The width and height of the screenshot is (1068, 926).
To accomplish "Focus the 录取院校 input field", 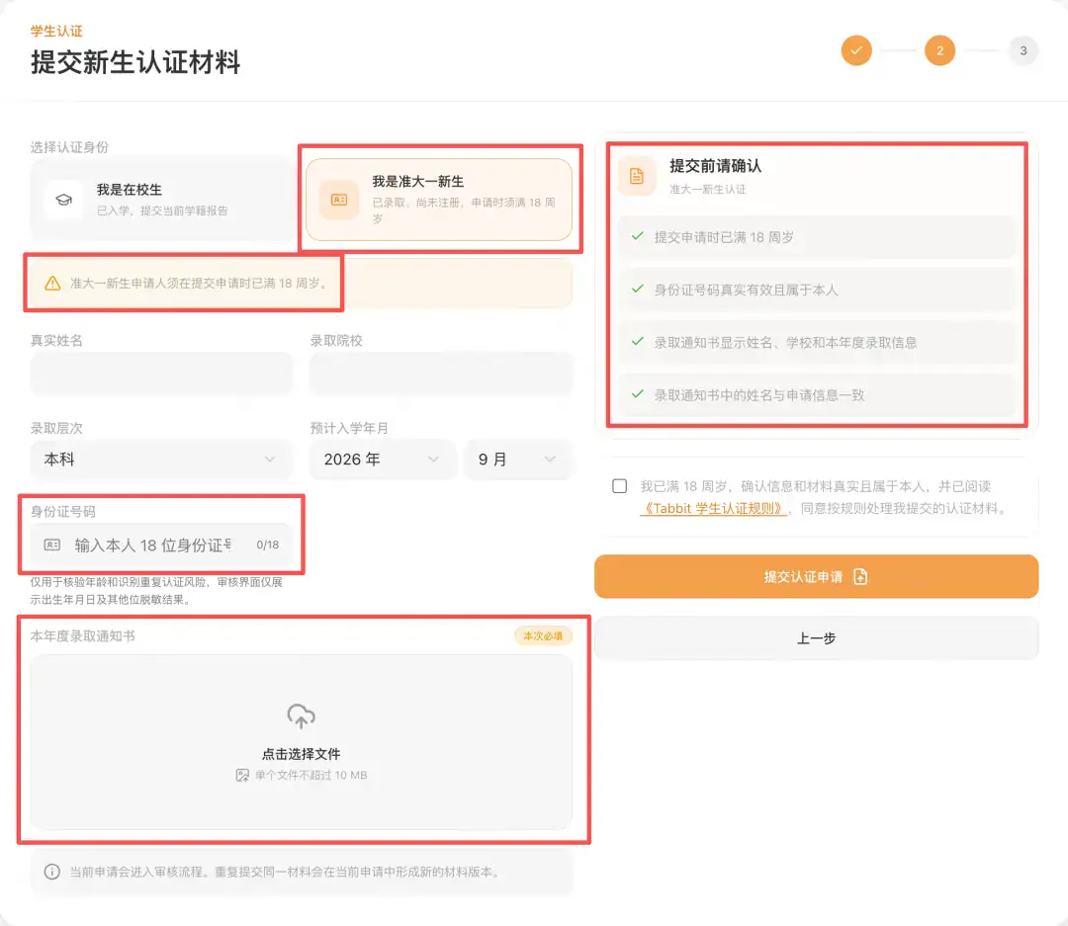I will (441, 374).
